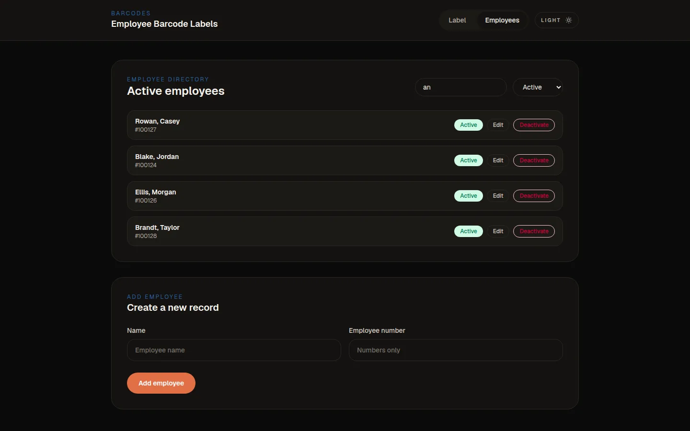This screenshot has width=690, height=431.
Task: Click Active badge for Blake, Jordan
Action: [469, 160]
